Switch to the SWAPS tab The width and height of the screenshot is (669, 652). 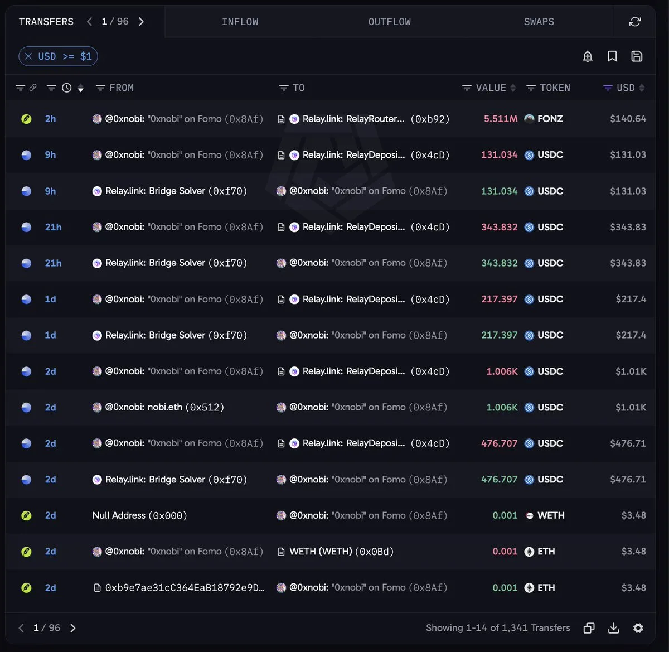[539, 22]
